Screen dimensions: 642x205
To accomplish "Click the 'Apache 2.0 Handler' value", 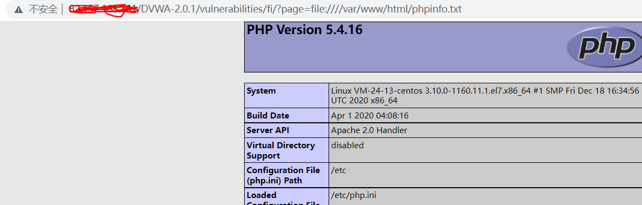I will click(x=369, y=130).
